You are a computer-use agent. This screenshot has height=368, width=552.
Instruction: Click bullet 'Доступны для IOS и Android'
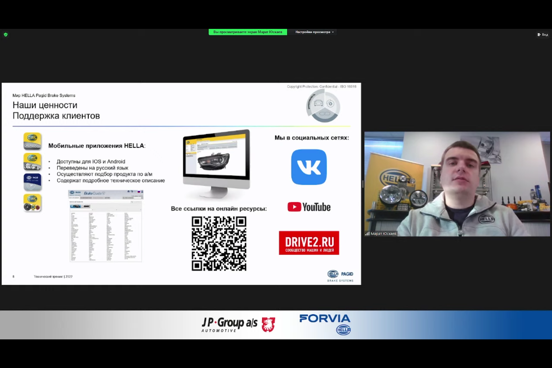(x=91, y=162)
